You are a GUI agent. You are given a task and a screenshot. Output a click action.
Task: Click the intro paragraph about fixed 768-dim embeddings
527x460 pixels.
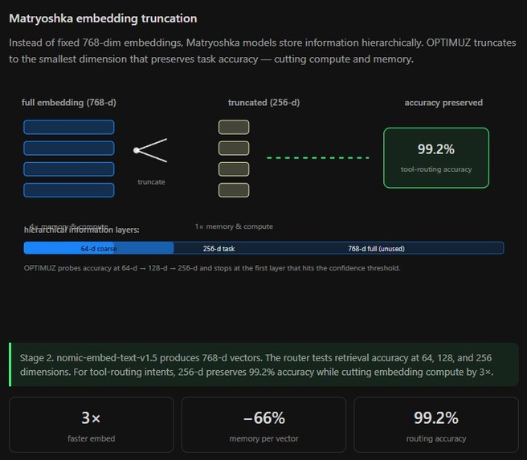pos(263,51)
